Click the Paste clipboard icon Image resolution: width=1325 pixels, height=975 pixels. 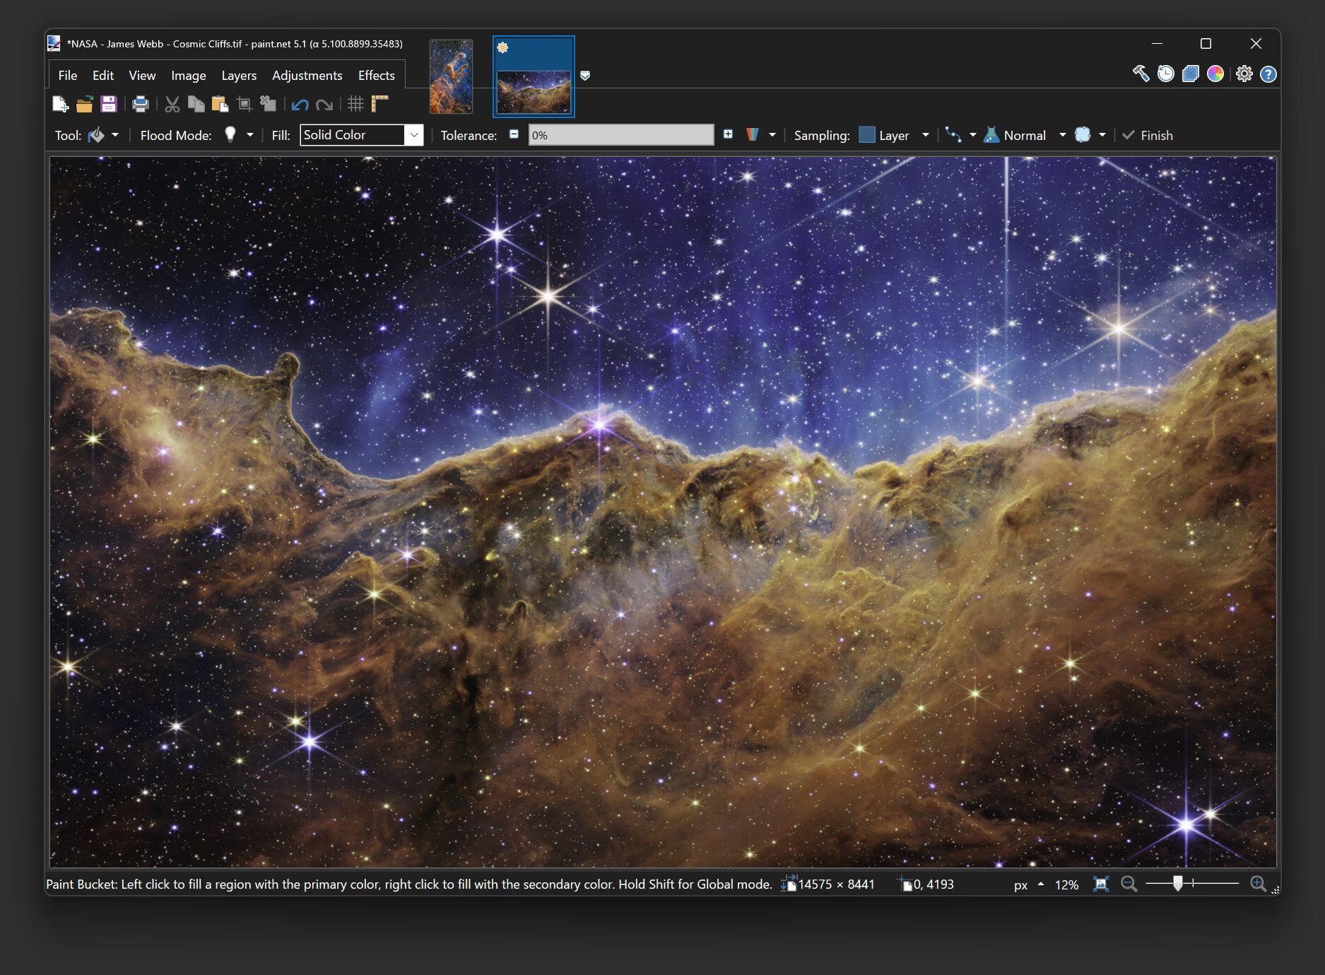coord(220,105)
